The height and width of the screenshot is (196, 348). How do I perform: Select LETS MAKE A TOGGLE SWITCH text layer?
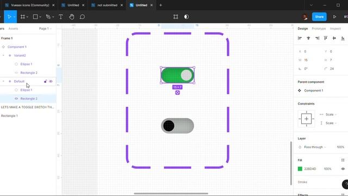[27, 107]
